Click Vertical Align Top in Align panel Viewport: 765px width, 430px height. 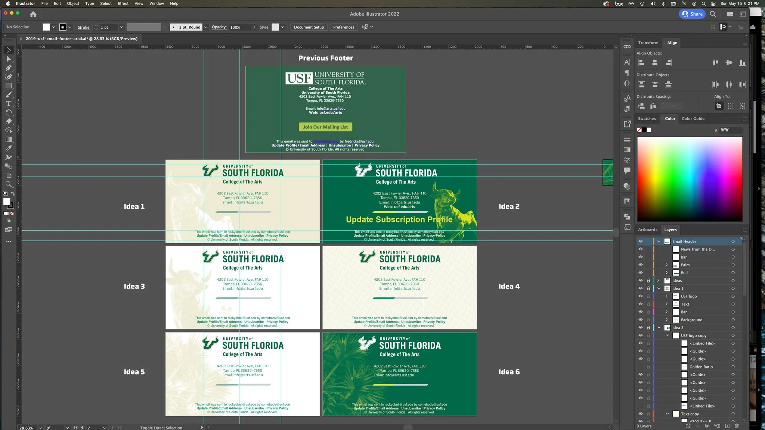click(x=715, y=63)
